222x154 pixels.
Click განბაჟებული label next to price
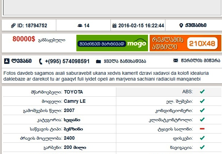tap(52, 40)
